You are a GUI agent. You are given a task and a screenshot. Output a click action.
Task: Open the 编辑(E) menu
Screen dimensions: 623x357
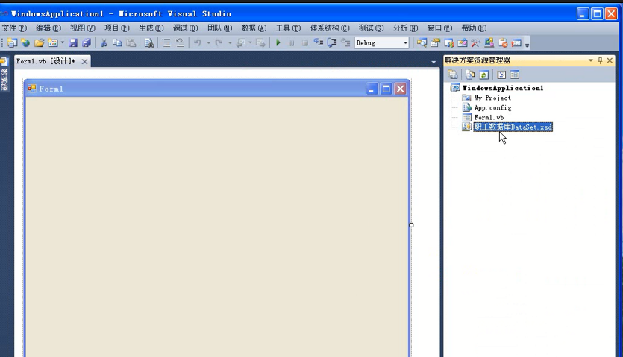48,28
